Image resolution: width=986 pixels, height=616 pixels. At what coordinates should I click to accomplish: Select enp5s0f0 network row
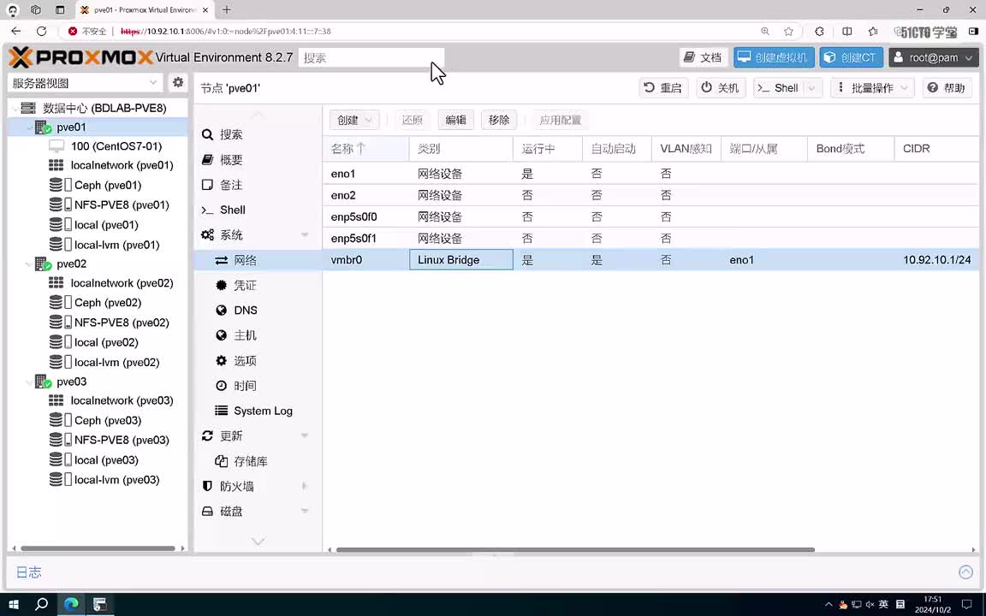coord(650,216)
